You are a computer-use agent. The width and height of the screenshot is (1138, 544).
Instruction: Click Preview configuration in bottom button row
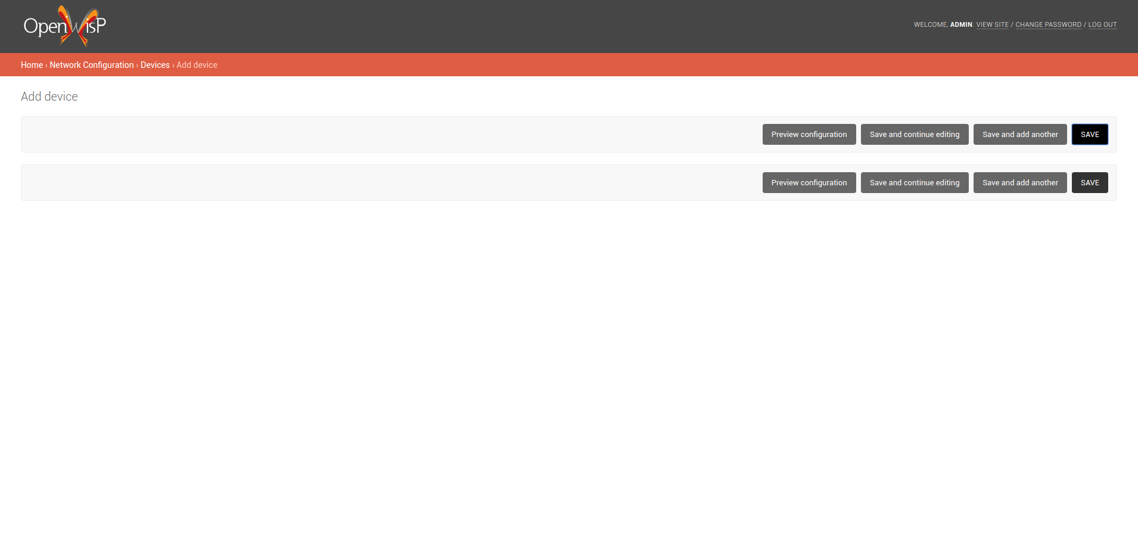(809, 182)
